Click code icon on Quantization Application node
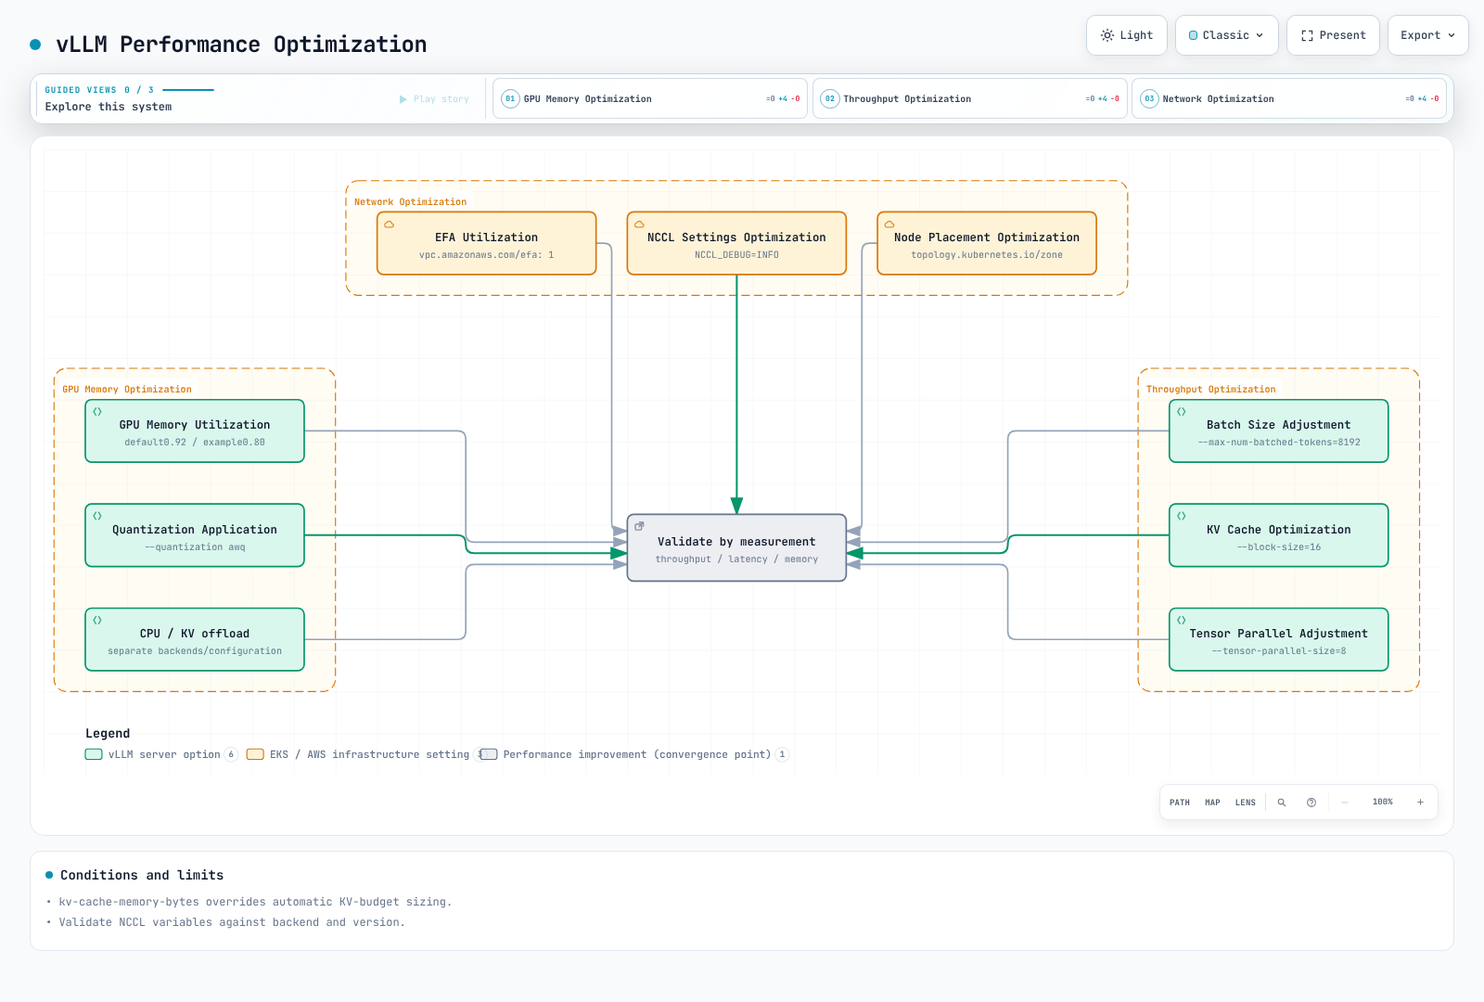The image size is (1484, 1002). [97, 516]
